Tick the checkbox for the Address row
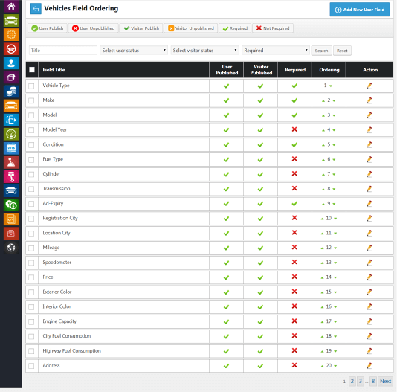This screenshot has width=397, height=392. click(x=31, y=366)
